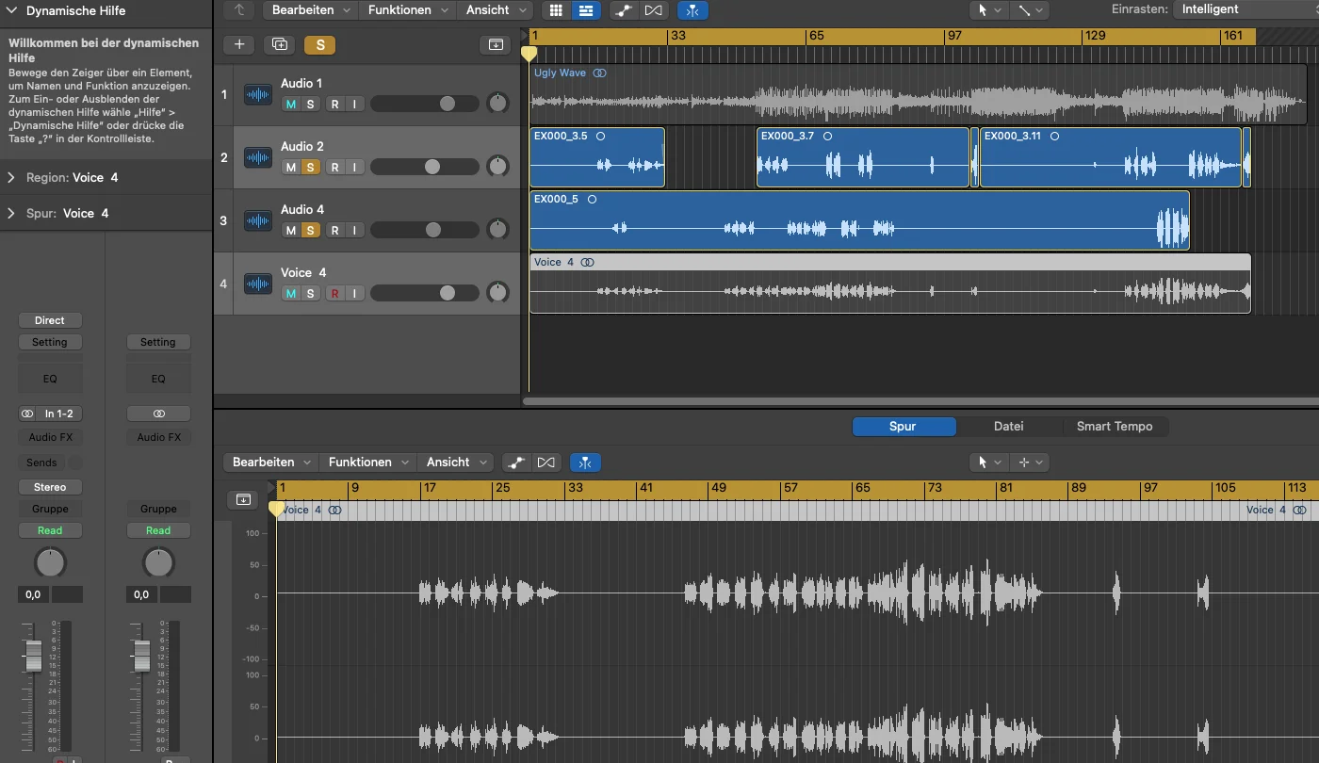1319x763 pixels.
Task: Expand the Spur: Voice 4 inspector
Action: (11, 213)
